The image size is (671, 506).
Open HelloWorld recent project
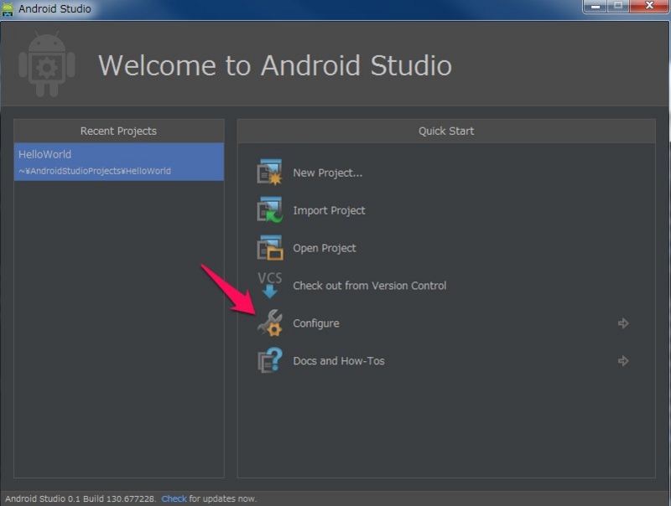[119, 162]
